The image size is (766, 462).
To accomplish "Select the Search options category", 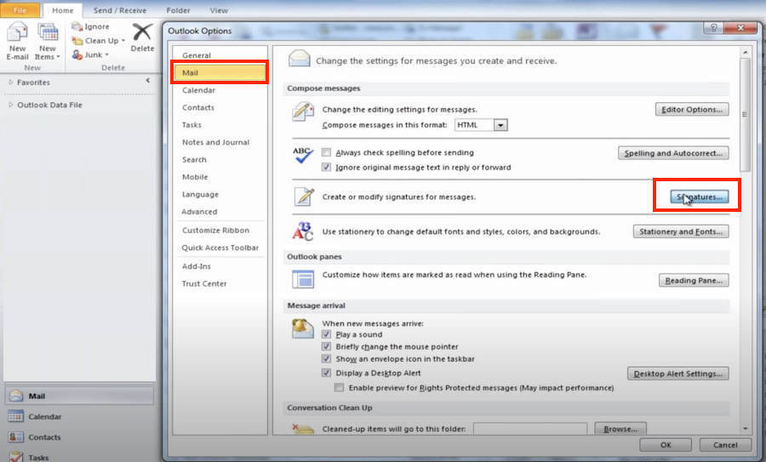I will tap(220, 160).
